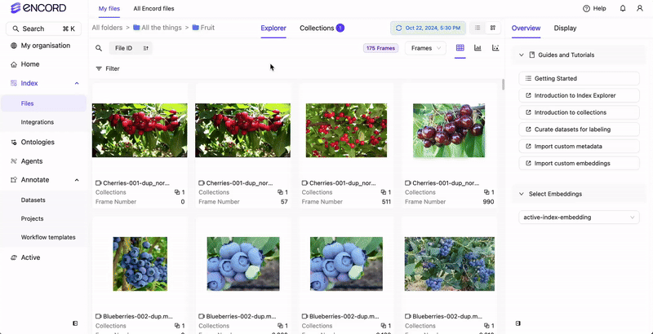Open the Cherries thumbnail with frame number 57
This screenshot has height=334, width=653.
tap(242, 130)
